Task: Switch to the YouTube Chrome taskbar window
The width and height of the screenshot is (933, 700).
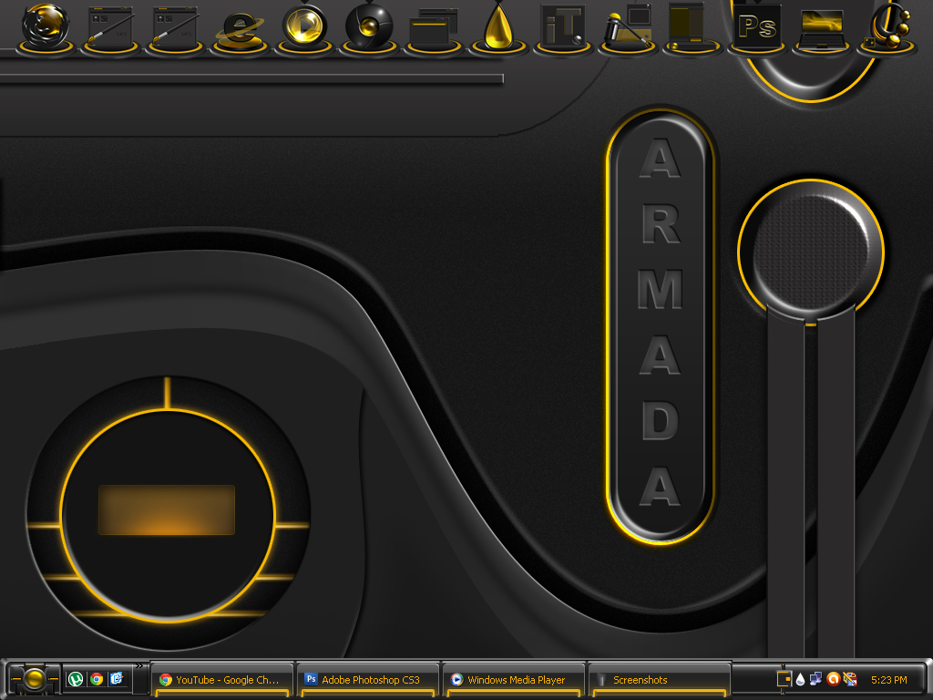Action: (x=221, y=679)
